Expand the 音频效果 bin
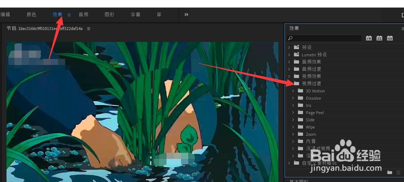 point(289,62)
